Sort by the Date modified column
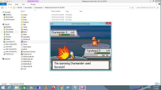Screen dimensions: 161x90 click(56, 11)
